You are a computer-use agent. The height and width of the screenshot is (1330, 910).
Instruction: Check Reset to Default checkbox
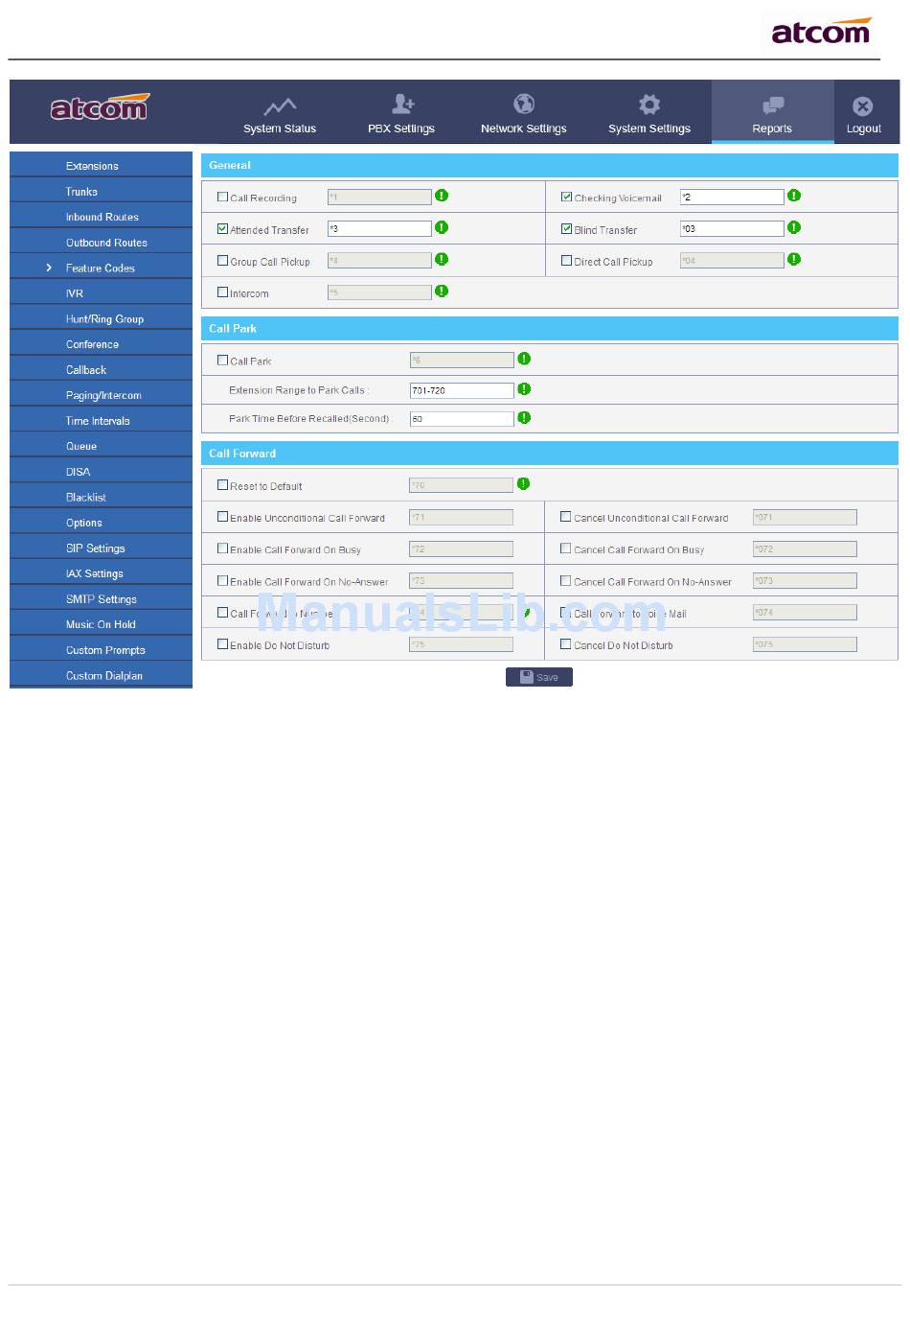pos(222,485)
